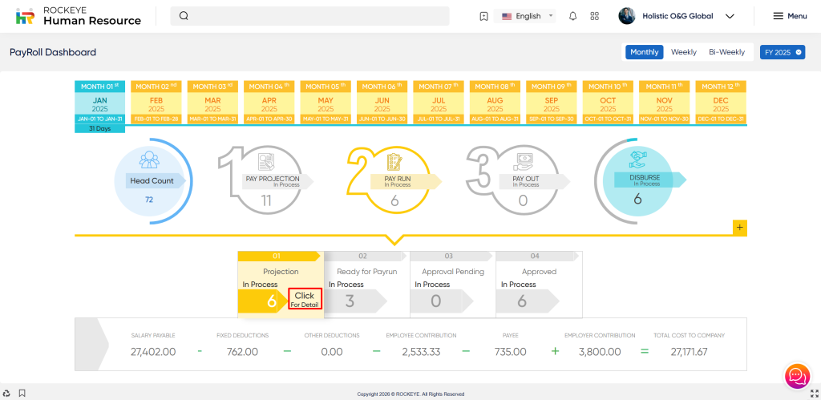Viewport: 821px width, 400px height.
Task: Open the hamburger Menu
Action: coord(789,16)
